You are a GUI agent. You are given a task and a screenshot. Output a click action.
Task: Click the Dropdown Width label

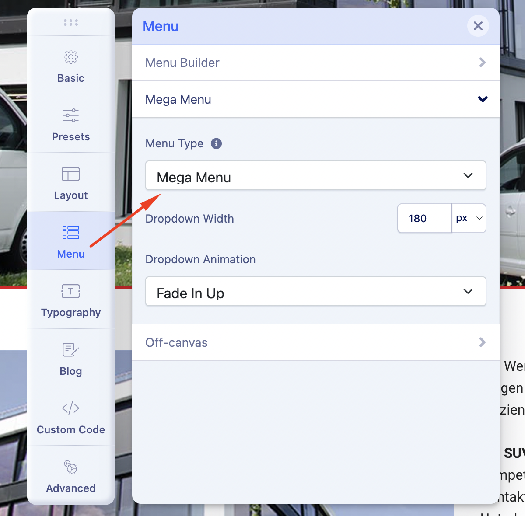(189, 219)
